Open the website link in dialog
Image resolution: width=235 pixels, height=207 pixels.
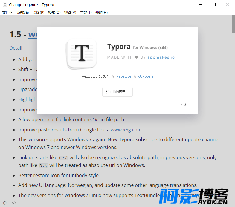tap(124, 76)
